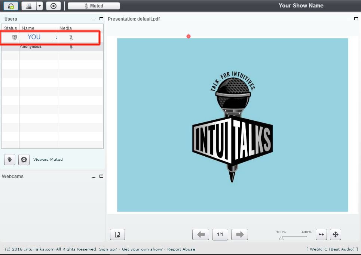Click WebRTC (Best Audio) status text

click(332, 249)
